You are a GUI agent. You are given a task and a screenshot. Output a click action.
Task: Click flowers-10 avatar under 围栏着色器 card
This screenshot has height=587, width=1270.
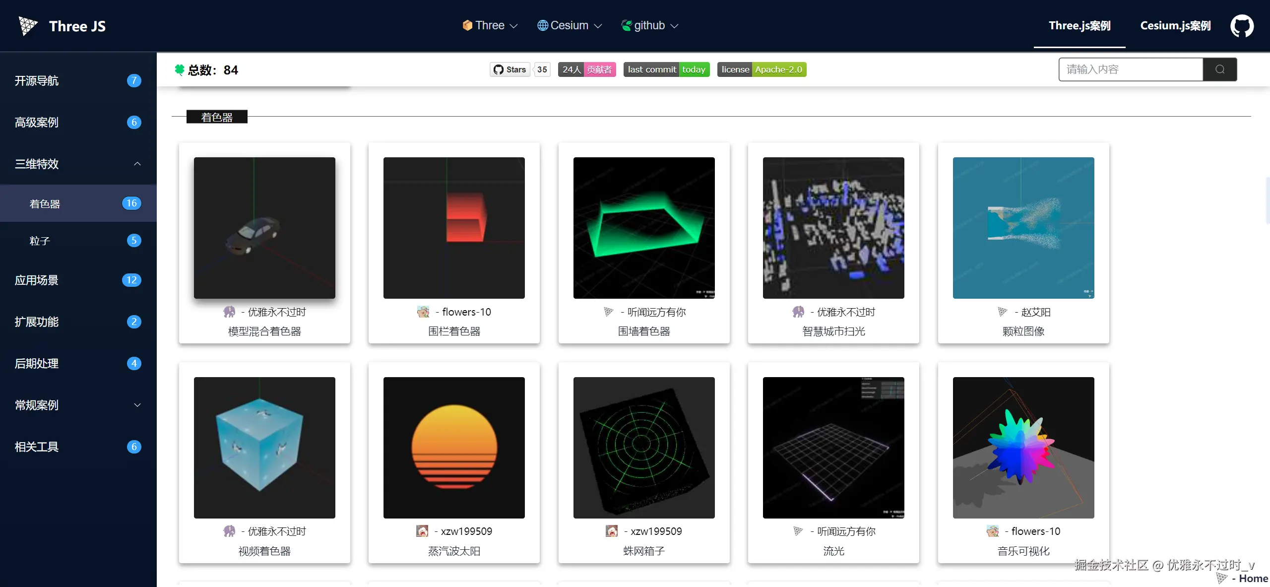423,312
